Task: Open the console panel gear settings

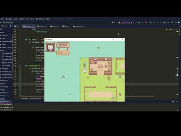Action: pos(173,102)
